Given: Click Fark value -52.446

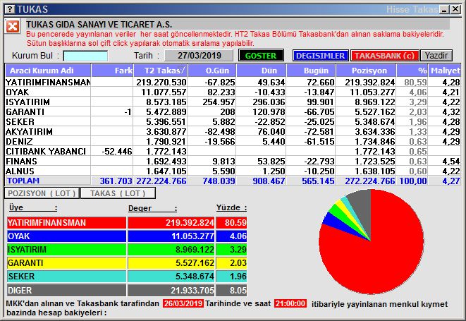Looking at the screenshot, I should (x=117, y=152).
